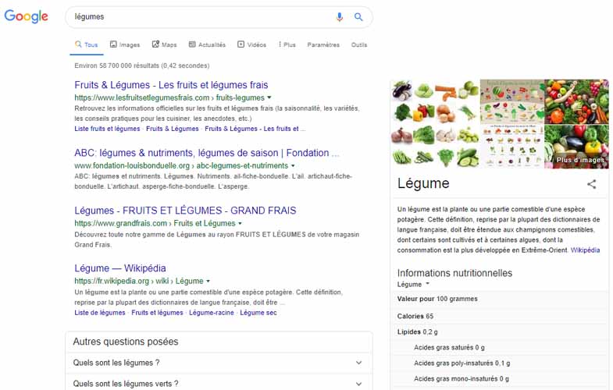
Task: Open the Vidéos tab icon
Action: [241, 44]
